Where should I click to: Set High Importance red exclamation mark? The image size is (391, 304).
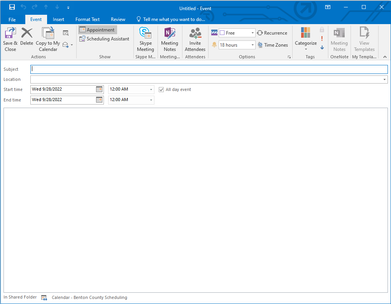point(322,38)
